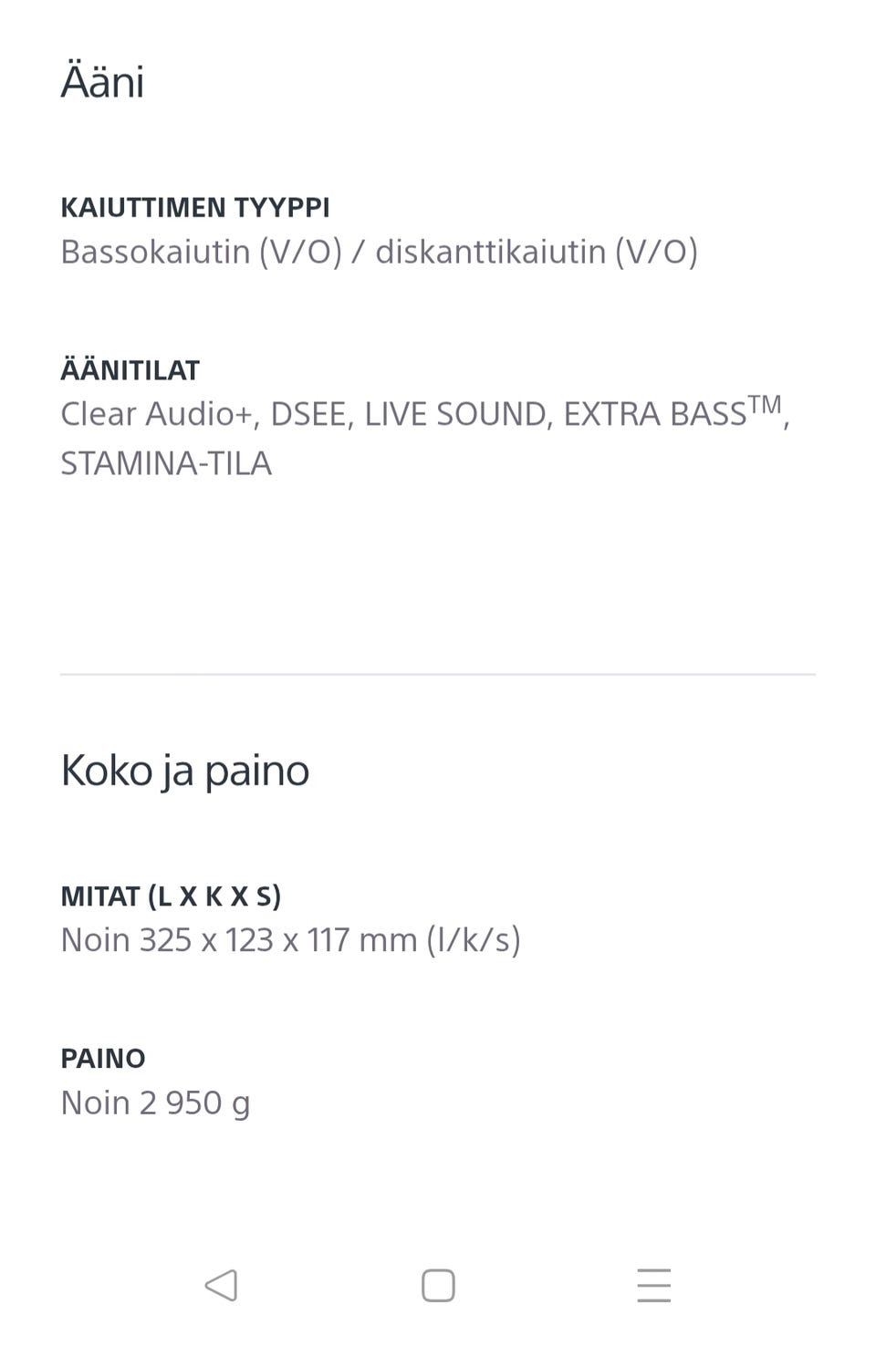
Task: Open the recent apps menu icon
Action: (654, 1285)
